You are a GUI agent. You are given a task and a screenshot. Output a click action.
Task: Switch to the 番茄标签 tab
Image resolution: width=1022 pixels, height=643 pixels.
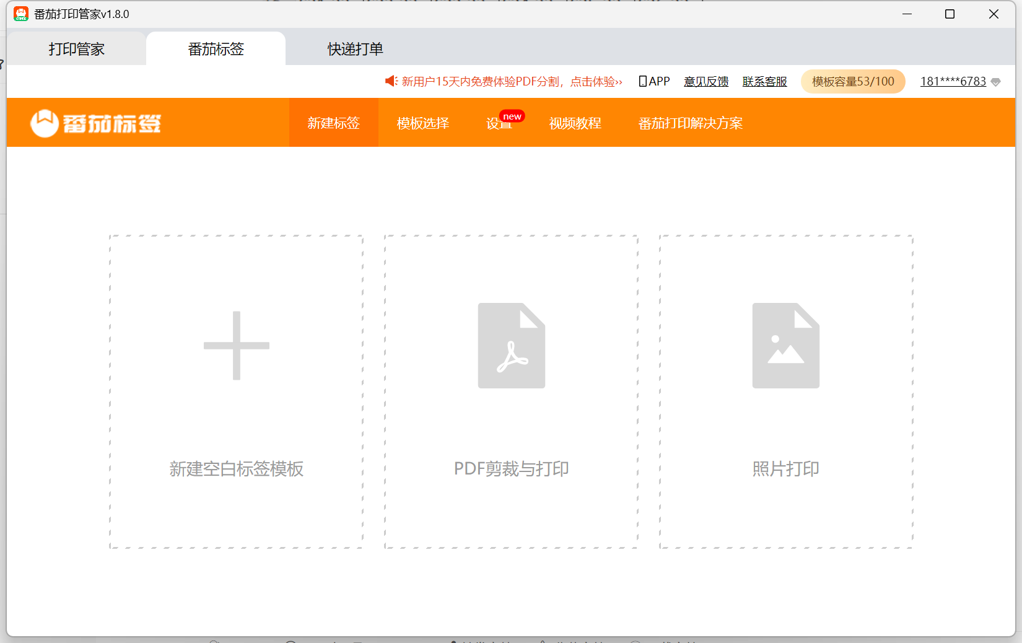tap(216, 49)
